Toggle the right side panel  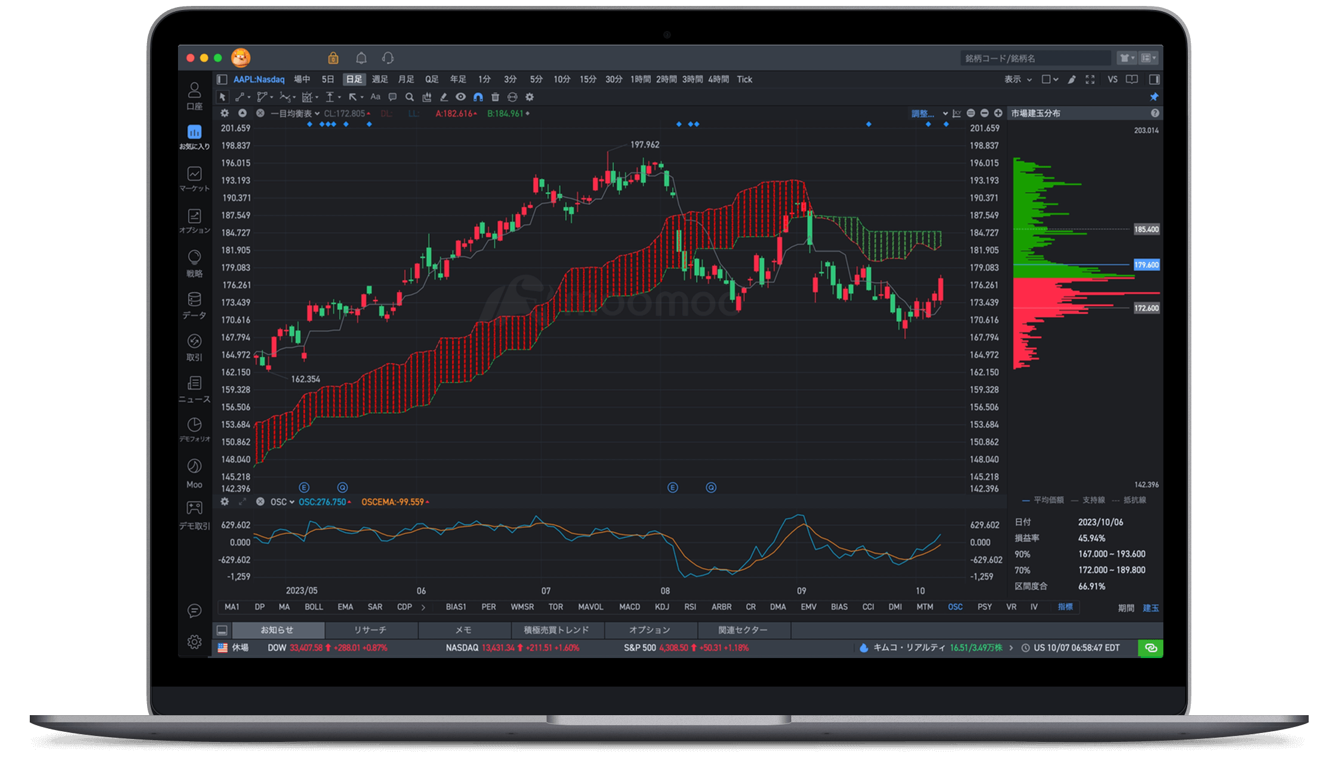[x=1154, y=79]
